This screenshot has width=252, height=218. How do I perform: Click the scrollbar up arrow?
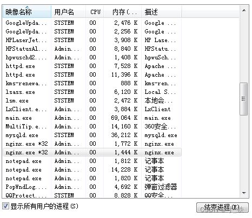point(244,10)
